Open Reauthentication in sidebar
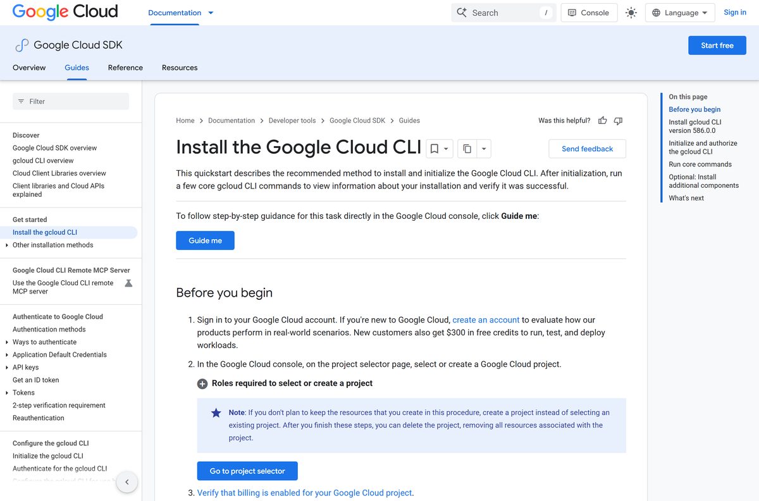Screen dimensions: 759x501 click(x=39, y=418)
